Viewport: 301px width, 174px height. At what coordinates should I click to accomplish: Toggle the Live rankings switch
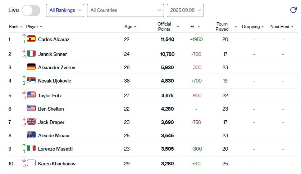31,10
